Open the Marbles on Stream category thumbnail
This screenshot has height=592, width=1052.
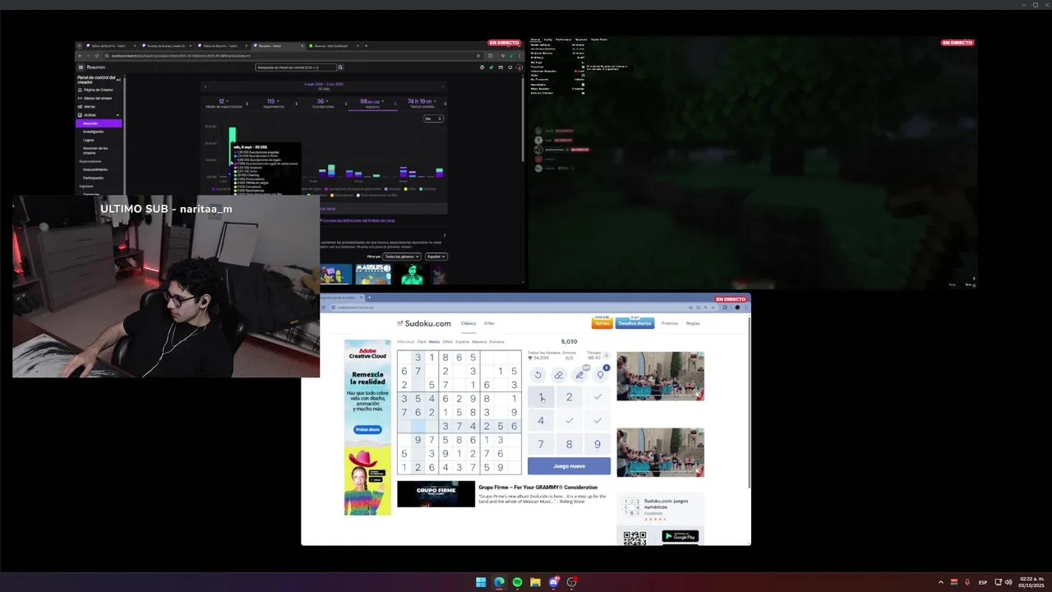[x=373, y=274]
